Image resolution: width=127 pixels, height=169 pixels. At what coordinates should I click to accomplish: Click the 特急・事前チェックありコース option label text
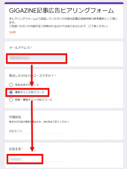(x=33, y=100)
